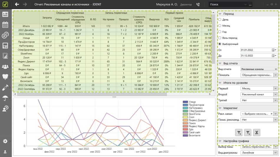Open the 'Вид диаграммы' dropdown
Image resolution: width=280 pixels, height=157 pixels.
pyautogui.click(x=259, y=153)
